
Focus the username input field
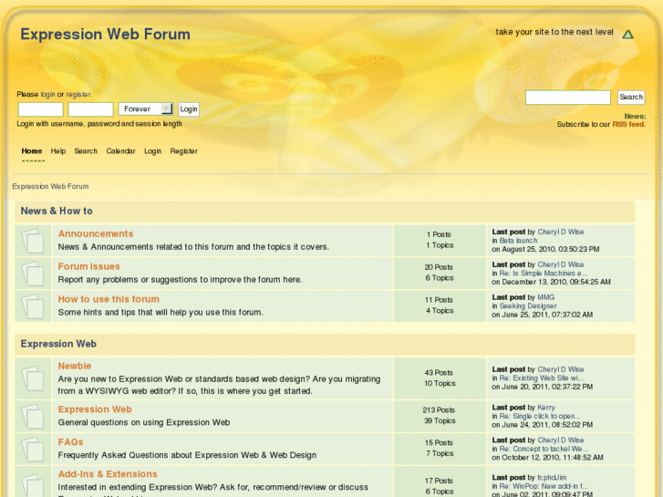41,109
